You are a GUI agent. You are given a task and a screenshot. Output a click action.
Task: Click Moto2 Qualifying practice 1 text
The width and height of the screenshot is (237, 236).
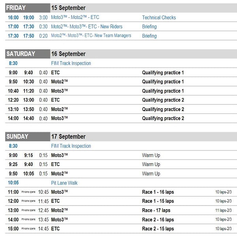tap(163, 81)
